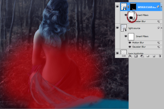Open the fx layer style menu
164x109 pixels.
click(x=130, y=56)
